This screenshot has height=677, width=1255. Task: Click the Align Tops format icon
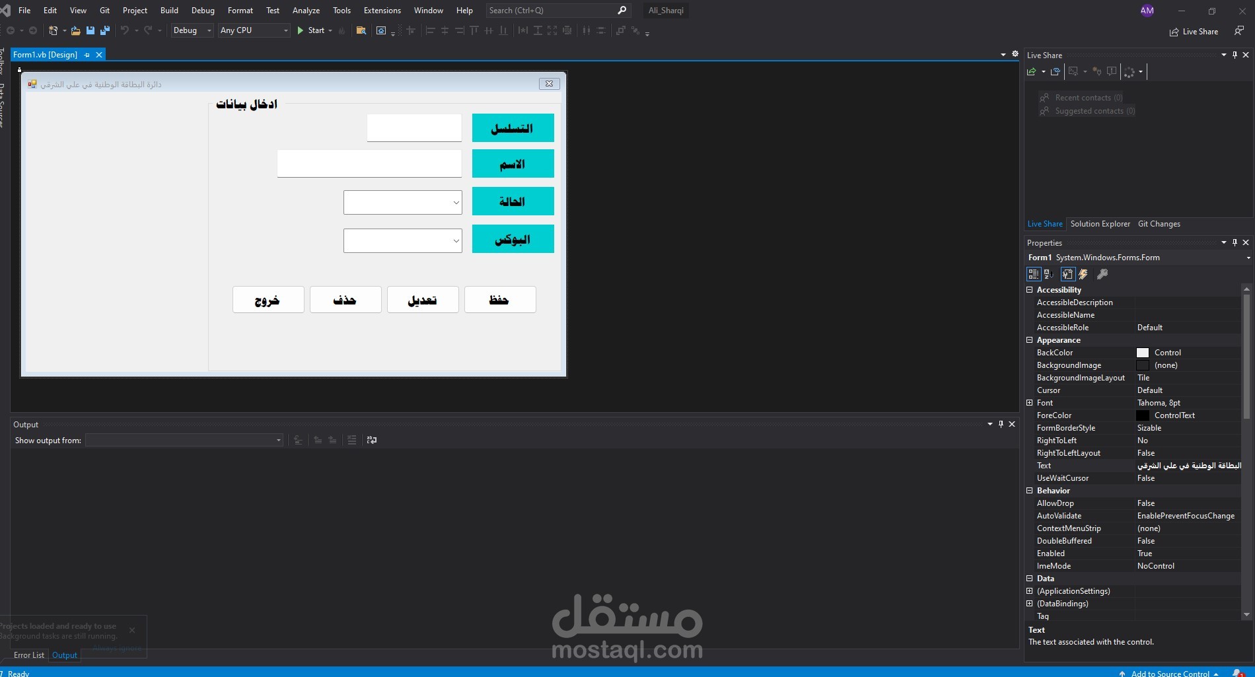coord(474,30)
